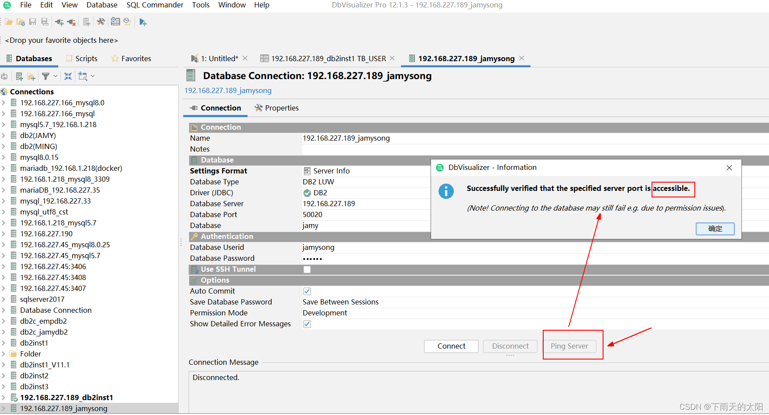Click the Create Database Connection toolbar icon
The width and height of the screenshot is (769, 415).
click(86, 22)
